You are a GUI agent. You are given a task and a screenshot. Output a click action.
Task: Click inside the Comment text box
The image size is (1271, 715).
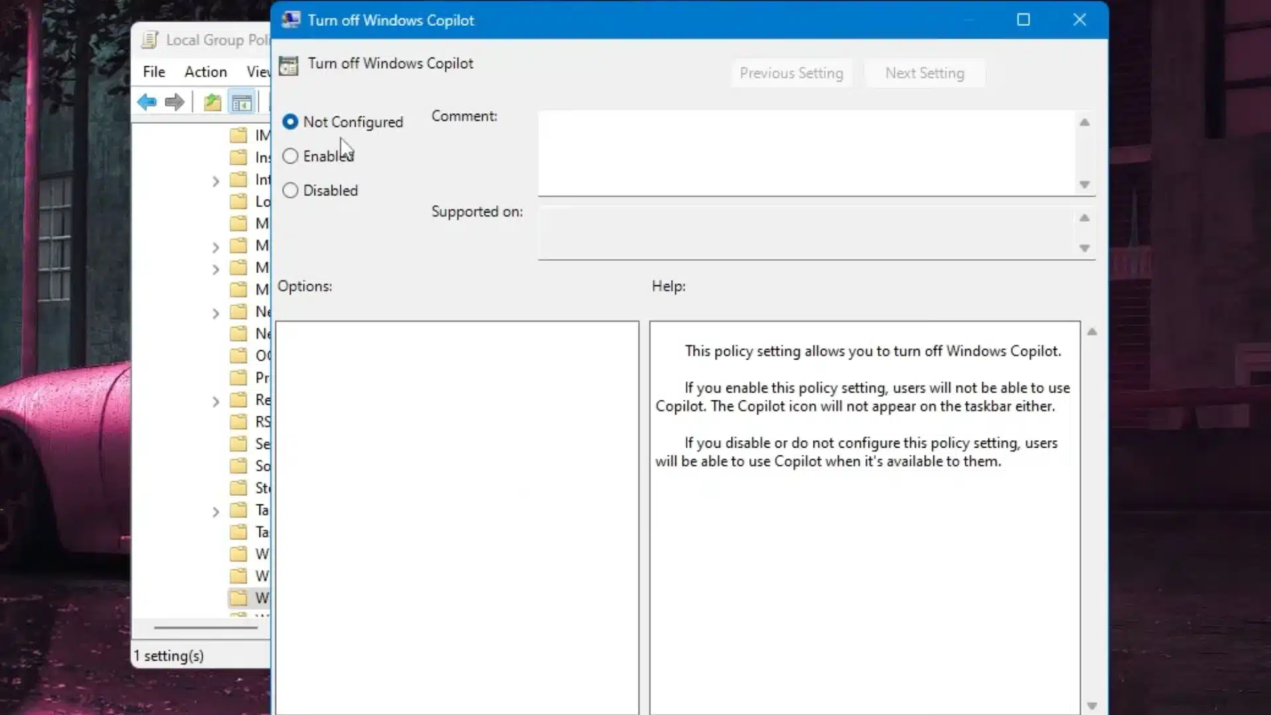[807, 153]
